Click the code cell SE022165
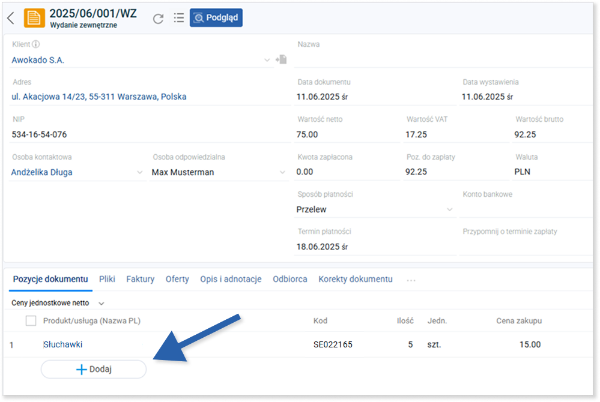 (333, 344)
